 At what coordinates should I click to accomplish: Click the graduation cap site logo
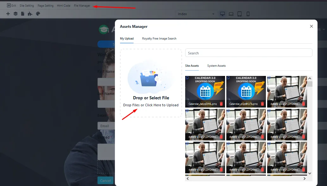104,29
